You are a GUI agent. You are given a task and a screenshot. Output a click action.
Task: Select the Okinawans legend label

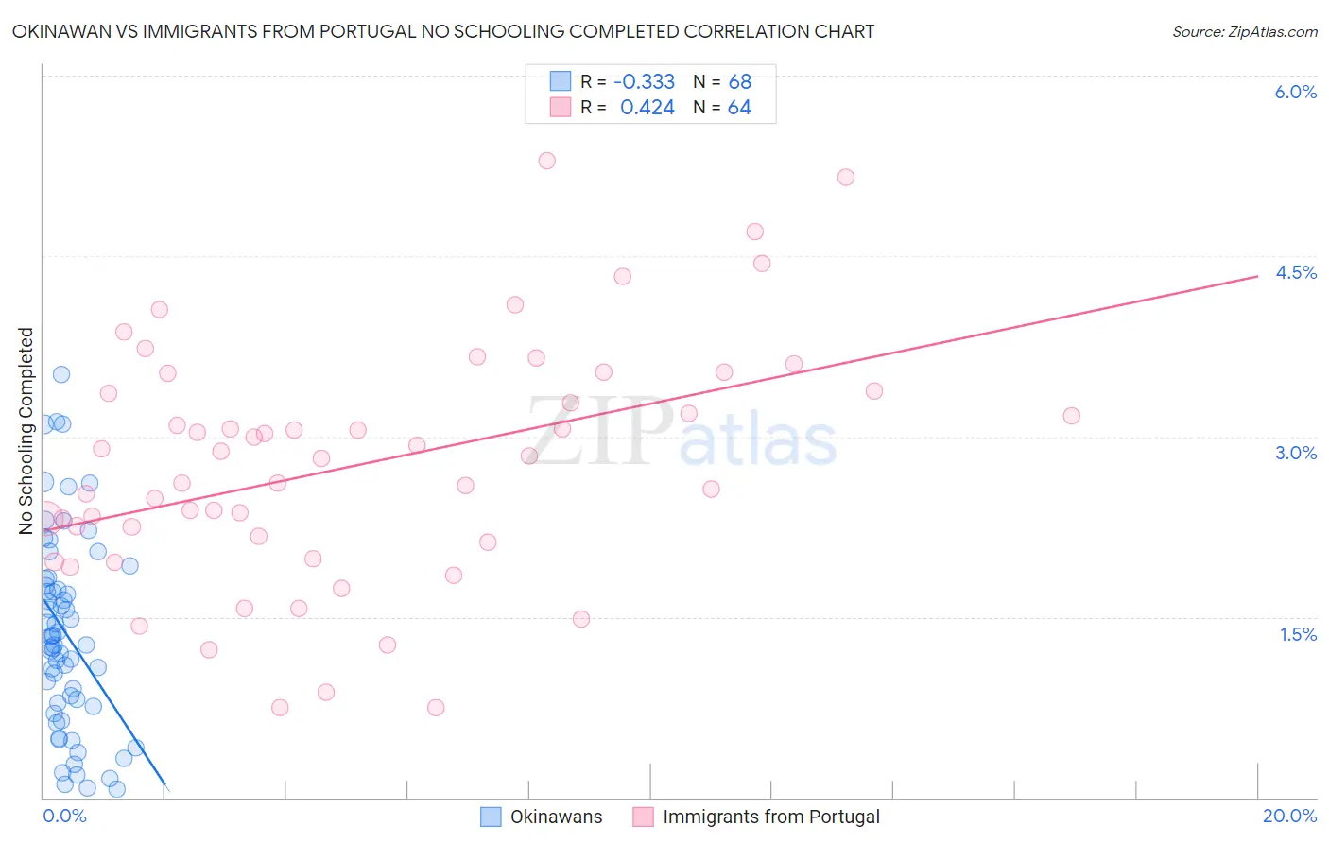pyautogui.click(x=556, y=817)
